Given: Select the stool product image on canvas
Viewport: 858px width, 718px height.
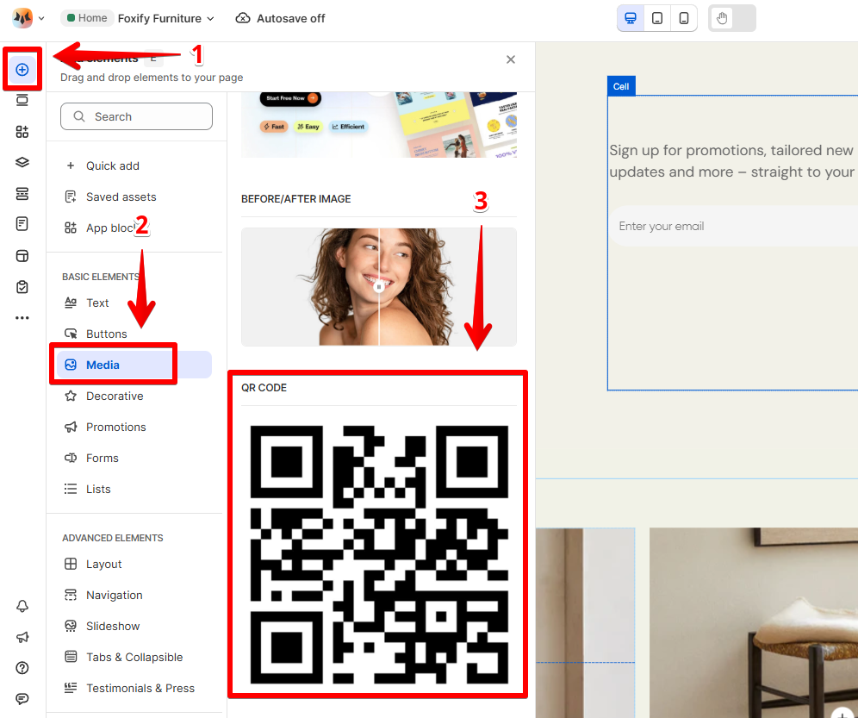Looking at the screenshot, I should [x=754, y=622].
